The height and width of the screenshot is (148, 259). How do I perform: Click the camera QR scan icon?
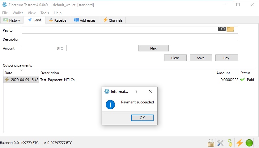pyautogui.click(x=222, y=28)
